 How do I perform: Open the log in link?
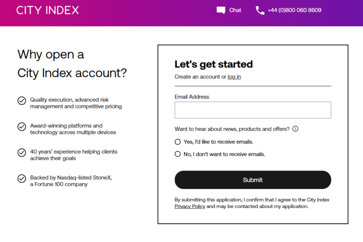pos(234,77)
